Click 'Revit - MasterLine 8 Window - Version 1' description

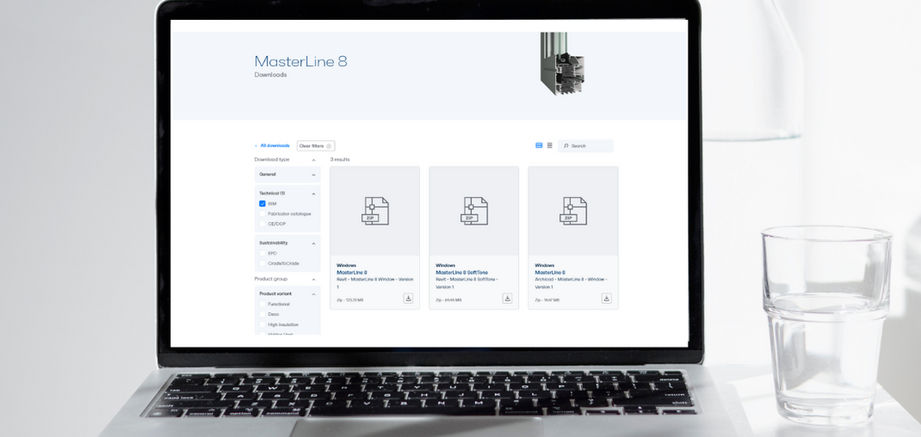(x=375, y=283)
